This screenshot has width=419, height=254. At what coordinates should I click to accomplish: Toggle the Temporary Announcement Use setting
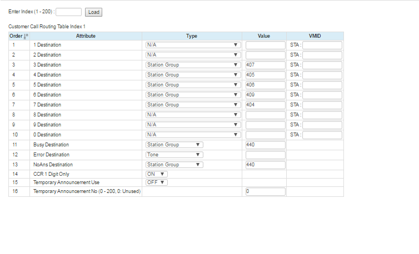[x=156, y=182]
